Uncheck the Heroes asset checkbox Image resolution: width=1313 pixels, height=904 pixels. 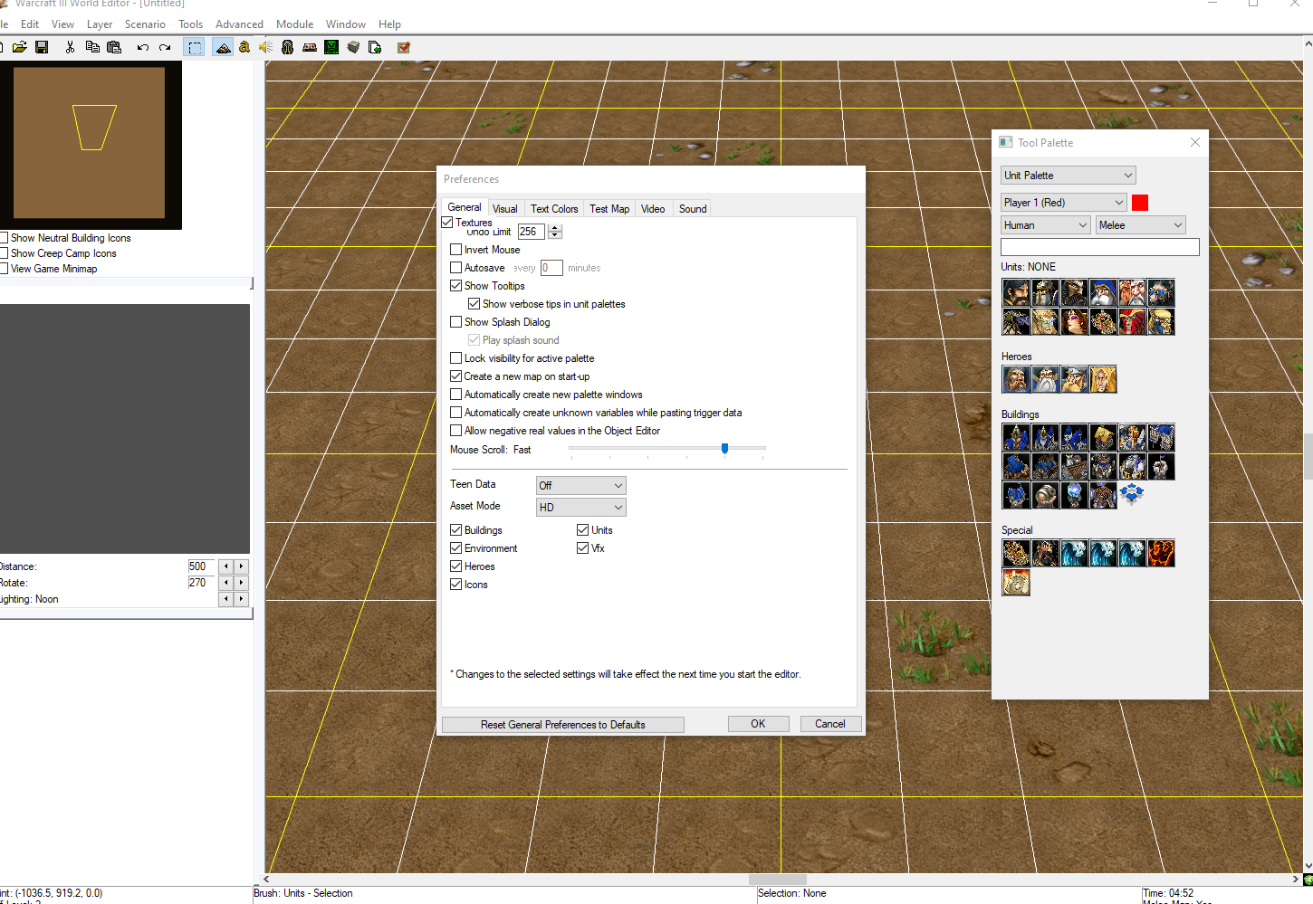[456, 566]
